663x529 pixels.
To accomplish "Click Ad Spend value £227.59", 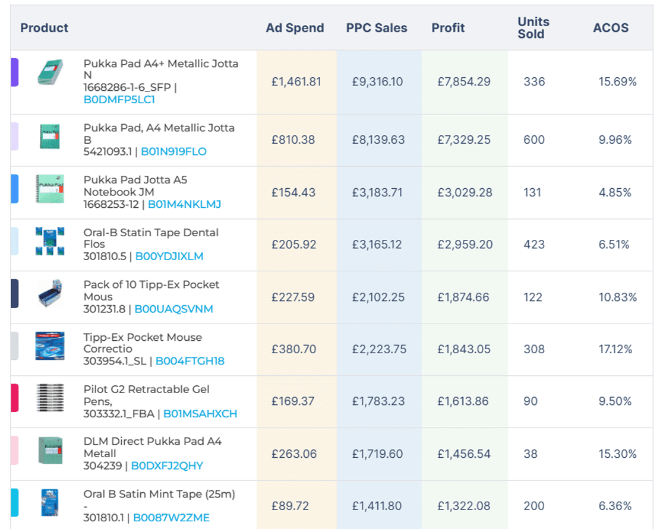I will click(293, 297).
